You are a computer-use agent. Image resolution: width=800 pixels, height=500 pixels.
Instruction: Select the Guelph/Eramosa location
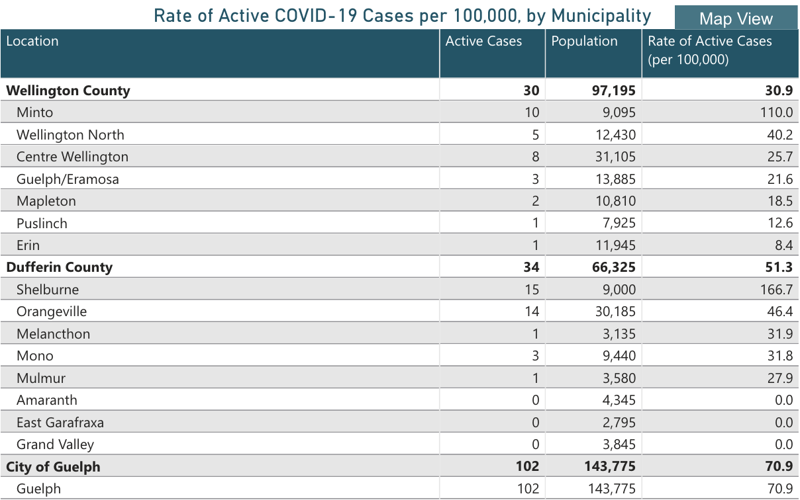tap(68, 179)
